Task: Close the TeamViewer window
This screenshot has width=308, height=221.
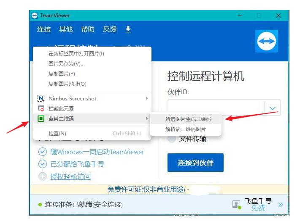Action: tap(278, 16)
